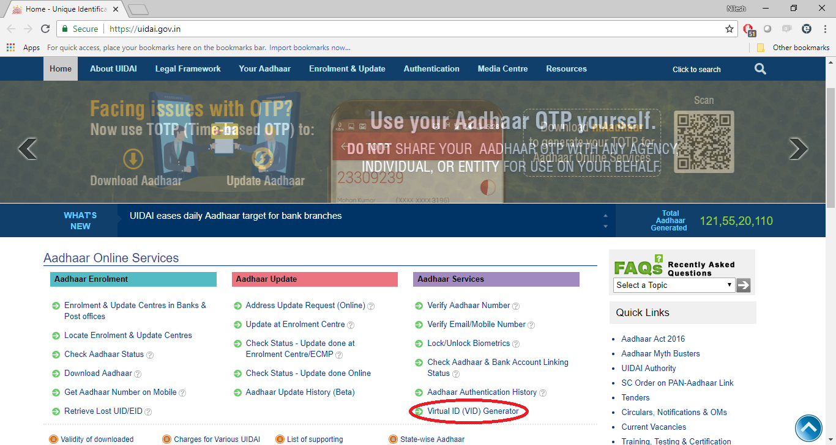Click the red extension icon showing 51
Screen dimensions: 836x445
748,29
